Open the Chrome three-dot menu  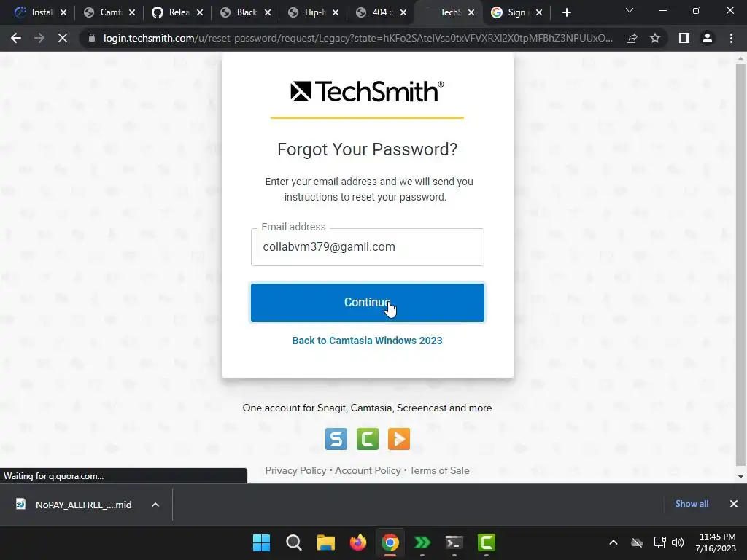click(731, 38)
